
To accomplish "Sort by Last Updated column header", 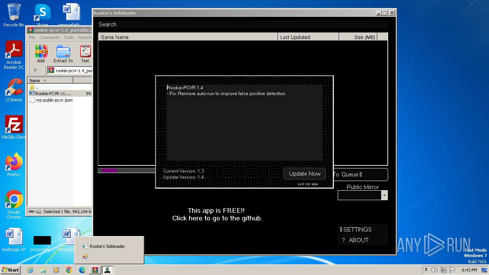I will pos(308,37).
